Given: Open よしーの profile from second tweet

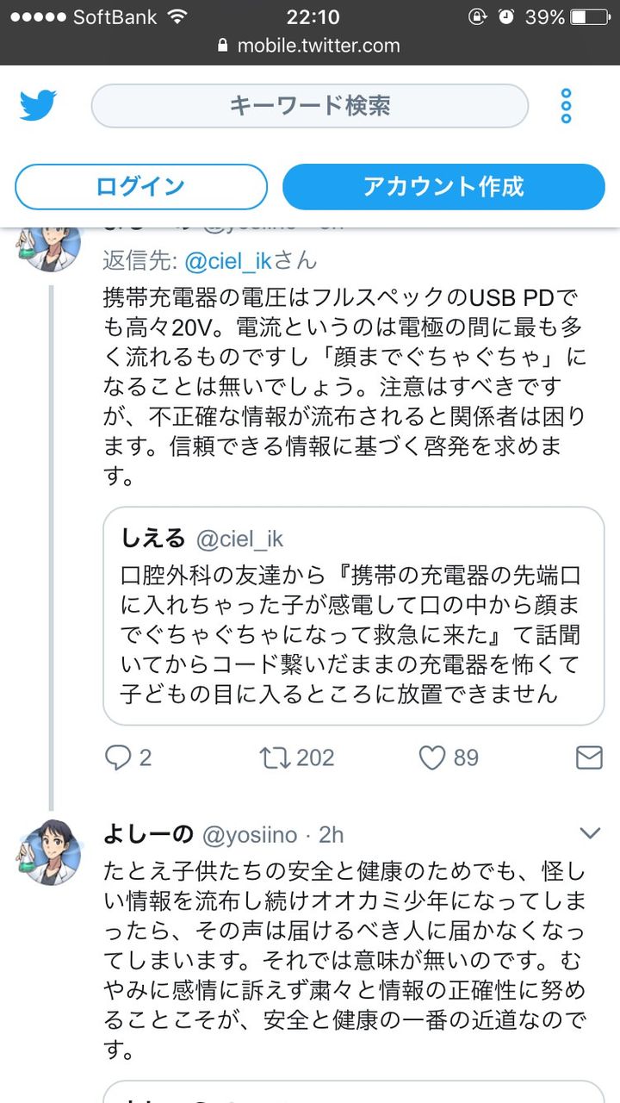Looking at the screenshot, I should pyautogui.click(x=146, y=834).
